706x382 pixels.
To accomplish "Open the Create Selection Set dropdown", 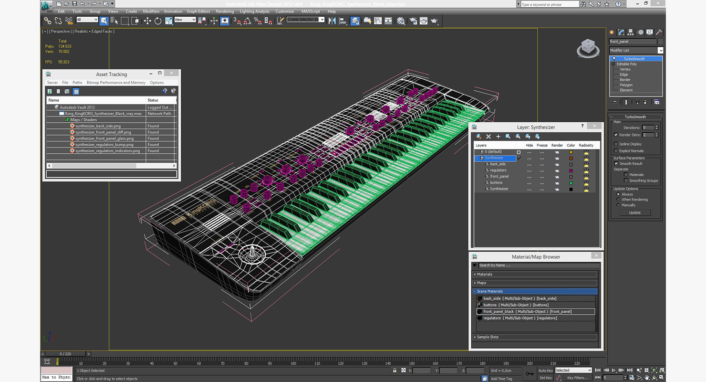I will [x=306, y=20].
